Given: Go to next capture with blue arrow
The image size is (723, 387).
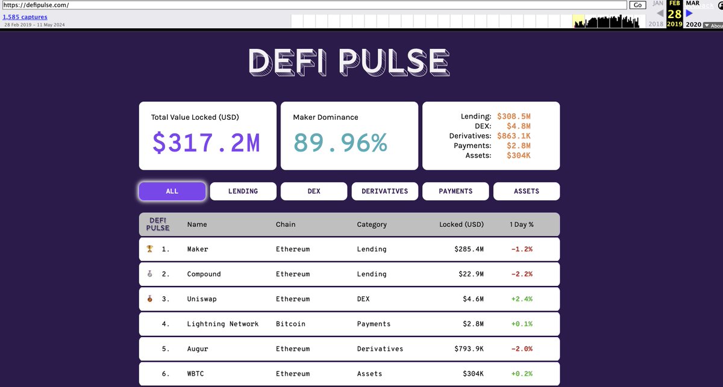Looking at the screenshot, I should (689, 13).
